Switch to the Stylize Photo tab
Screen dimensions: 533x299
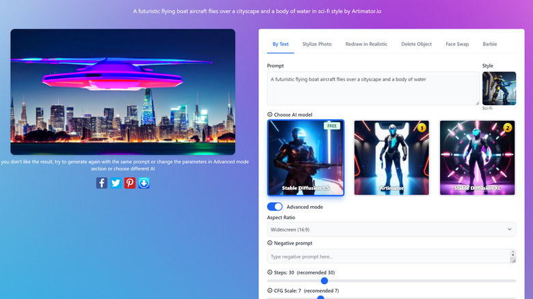pyautogui.click(x=317, y=44)
